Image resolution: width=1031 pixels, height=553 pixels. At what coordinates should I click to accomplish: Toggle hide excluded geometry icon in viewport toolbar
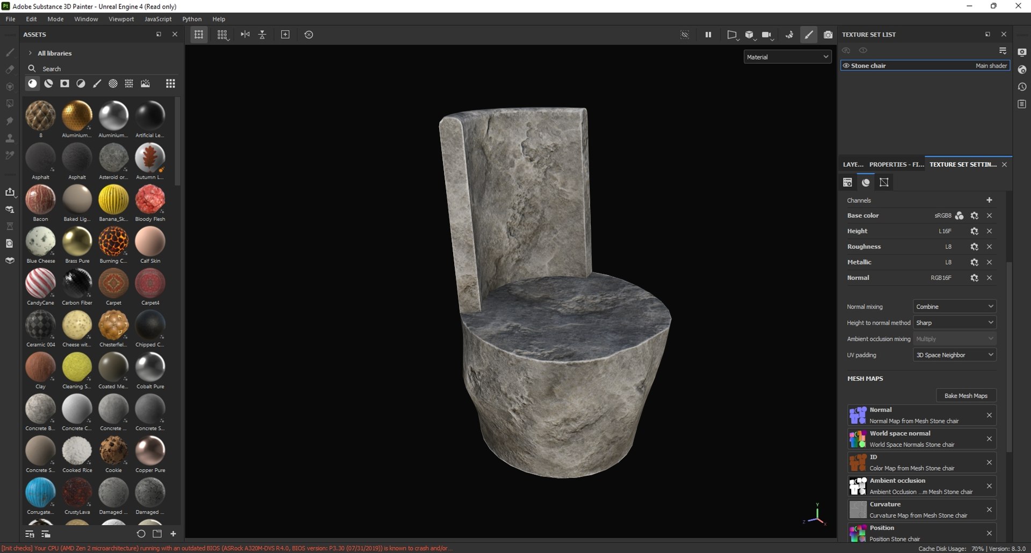click(x=685, y=34)
